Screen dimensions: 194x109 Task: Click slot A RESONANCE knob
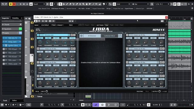(48, 42)
